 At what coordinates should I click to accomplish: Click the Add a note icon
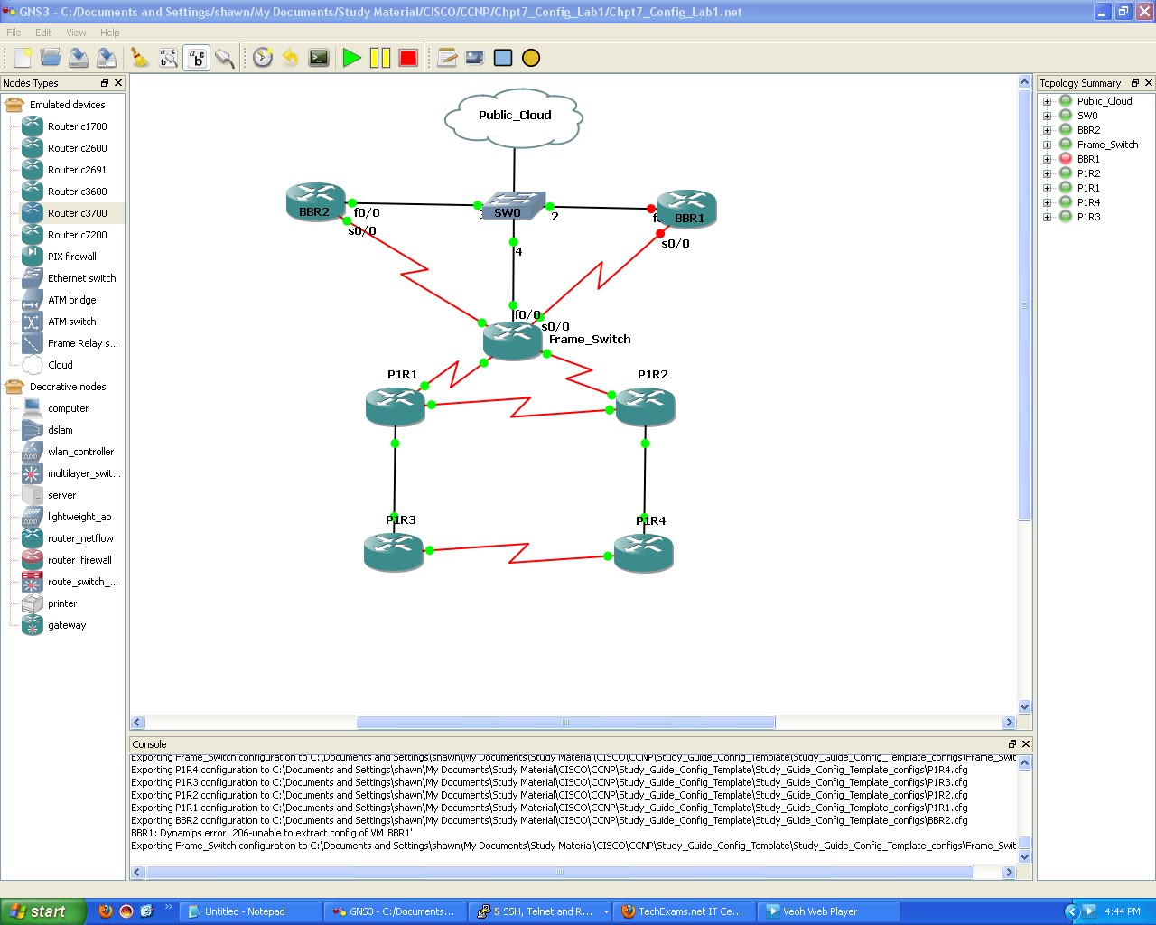tap(447, 58)
